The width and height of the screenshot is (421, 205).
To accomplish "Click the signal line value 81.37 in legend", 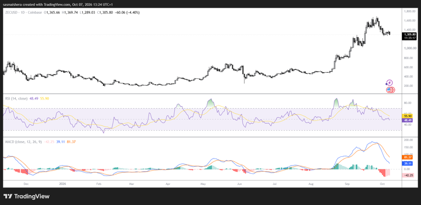I will click(x=71, y=142).
